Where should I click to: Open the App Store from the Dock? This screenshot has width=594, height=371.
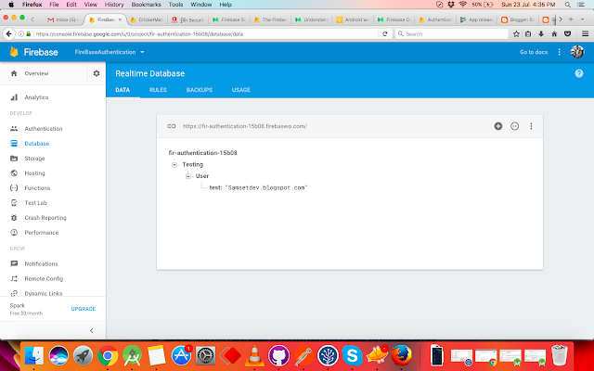coord(181,355)
